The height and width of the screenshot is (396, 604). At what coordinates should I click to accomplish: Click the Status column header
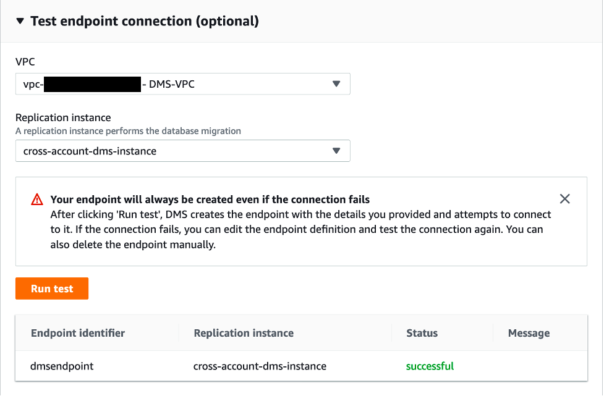pos(422,333)
